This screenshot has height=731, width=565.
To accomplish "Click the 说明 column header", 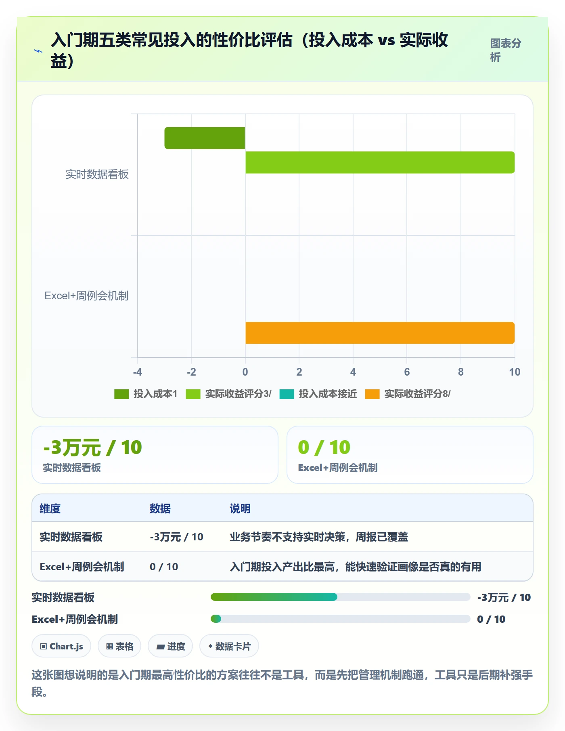I will click(240, 508).
